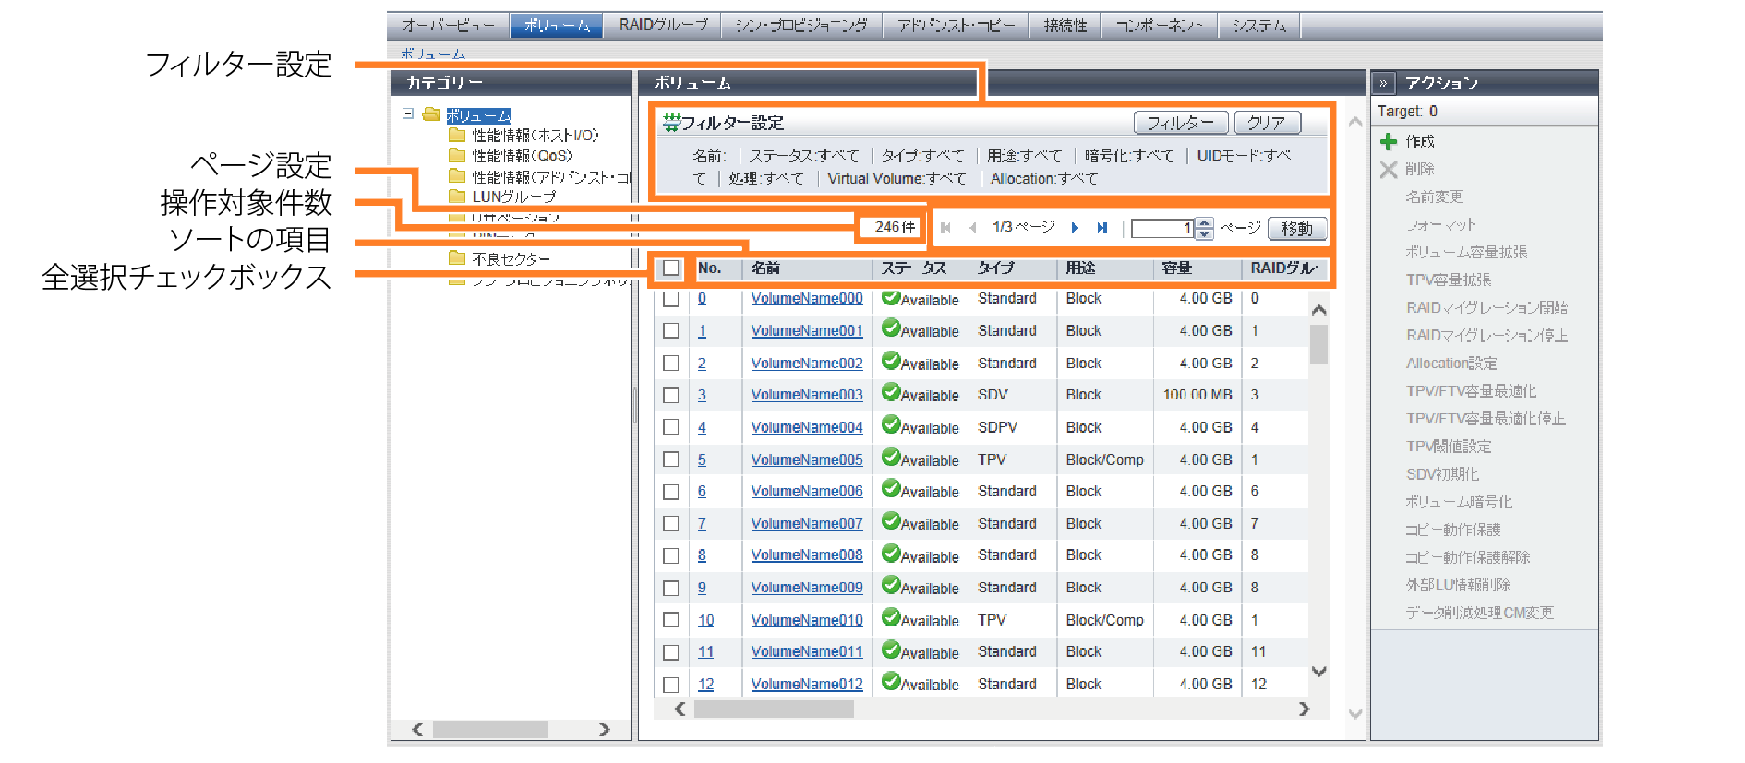Viewport: 1745px width, 763px height.
Task: Click the LUNグループ folder icon
Action: (x=456, y=196)
